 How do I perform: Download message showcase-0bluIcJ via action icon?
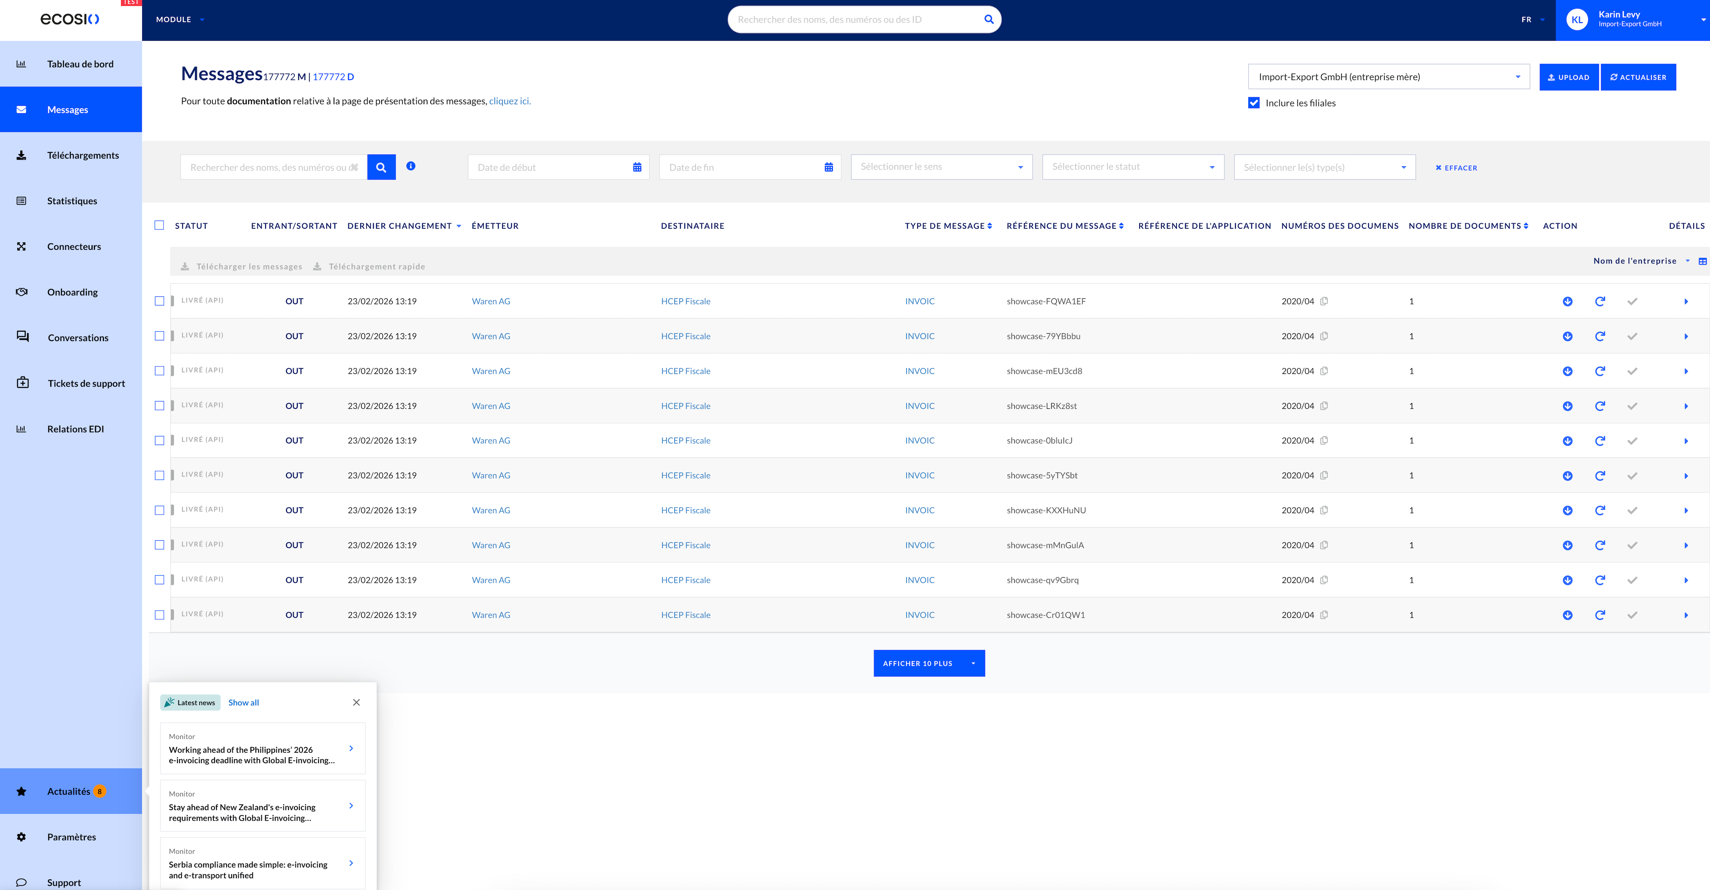point(1567,441)
